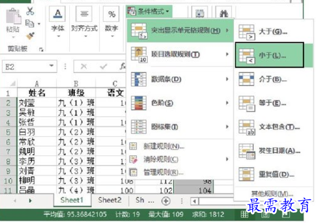This screenshot has width=316, height=223.
Task: Click next sheet navigation arrow
Action: [x=30, y=200]
